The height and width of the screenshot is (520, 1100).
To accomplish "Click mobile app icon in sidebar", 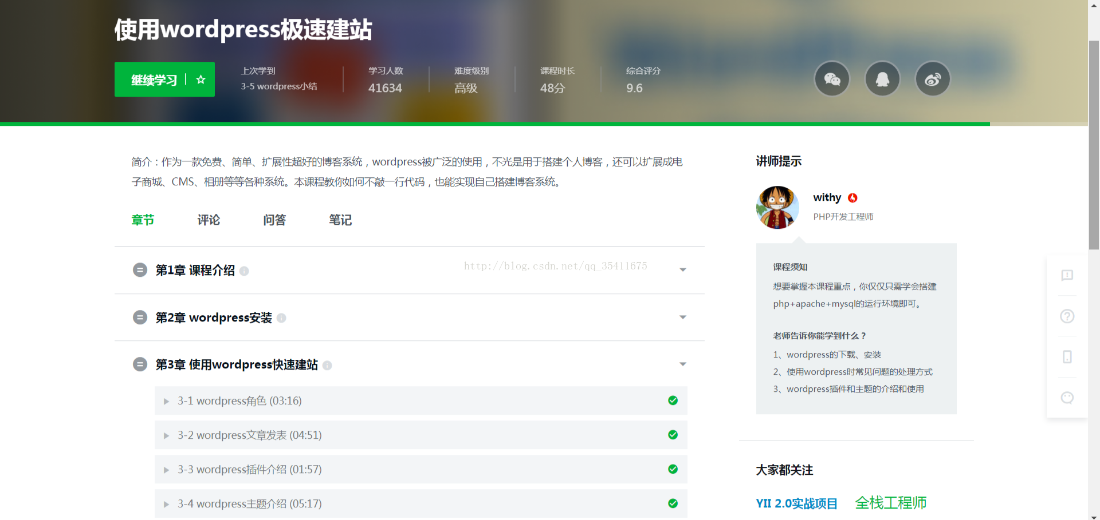I will [1067, 357].
